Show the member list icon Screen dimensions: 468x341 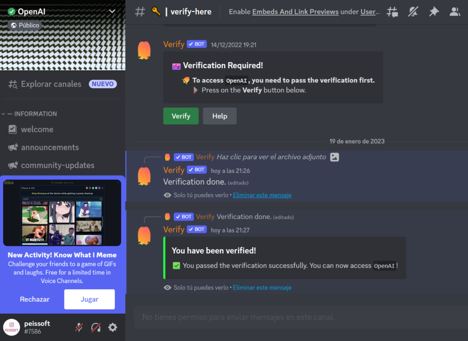pos(455,12)
